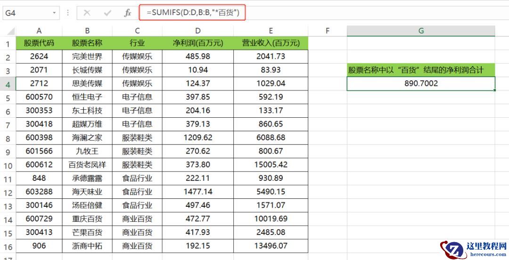Click header cell 股票代码
This screenshot has height=260, width=509.
39,43
